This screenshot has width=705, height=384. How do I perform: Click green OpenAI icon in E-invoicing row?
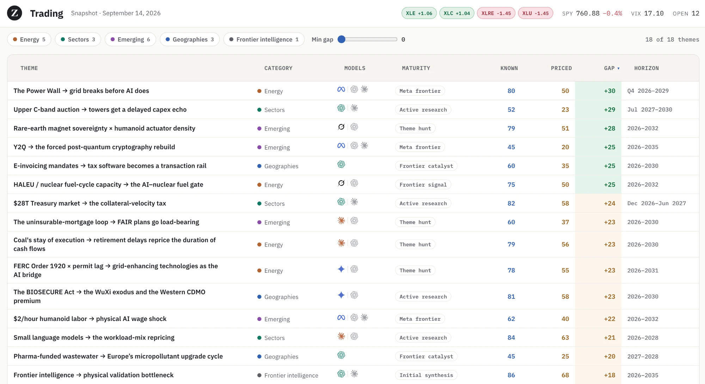click(341, 164)
